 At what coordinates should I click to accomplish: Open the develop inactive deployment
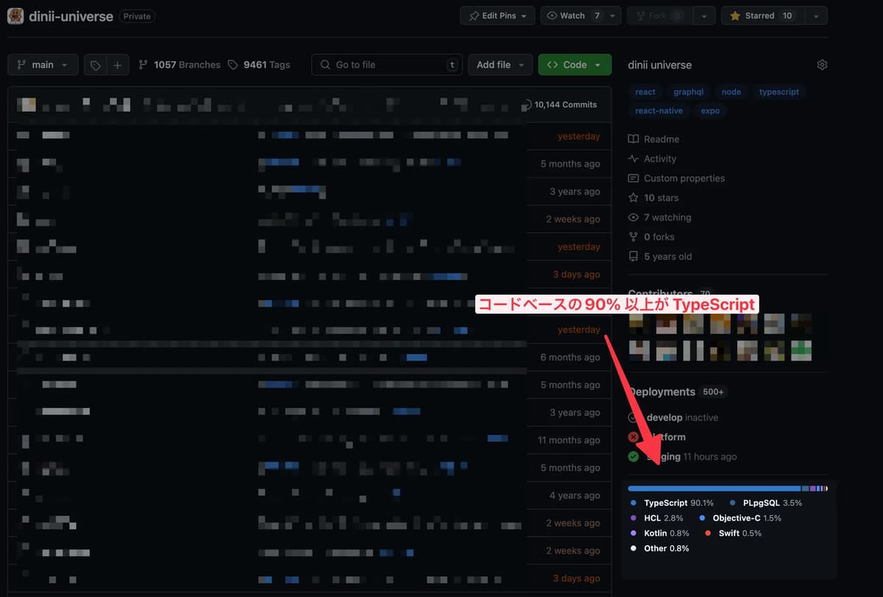pos(682,418)
